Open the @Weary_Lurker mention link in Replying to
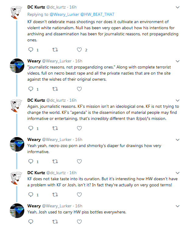 64,15
